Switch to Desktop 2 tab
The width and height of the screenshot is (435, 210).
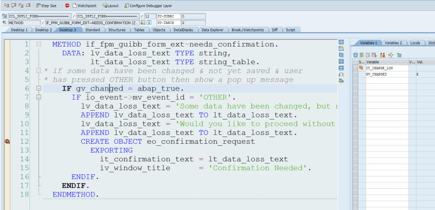pyautogui.click(x=44, y=30)
